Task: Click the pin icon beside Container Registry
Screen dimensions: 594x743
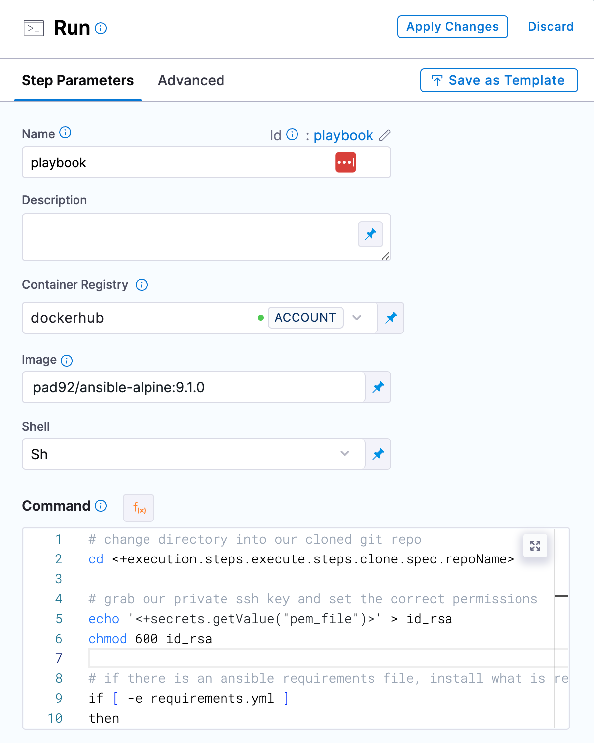Action: pyautogui.click(x=391, y=318)
